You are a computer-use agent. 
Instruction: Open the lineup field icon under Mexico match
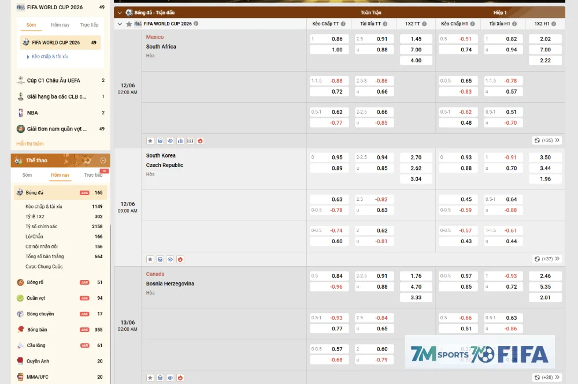click(190, 141)
